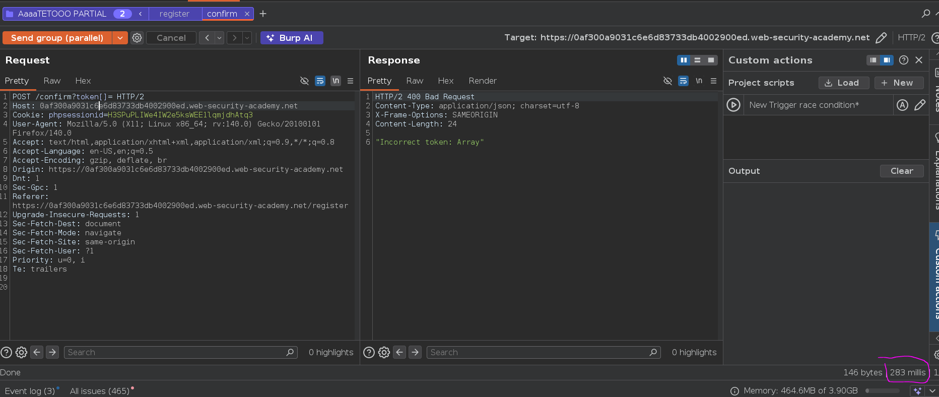
Task: Open memory info icon
Action: [734, 391]
